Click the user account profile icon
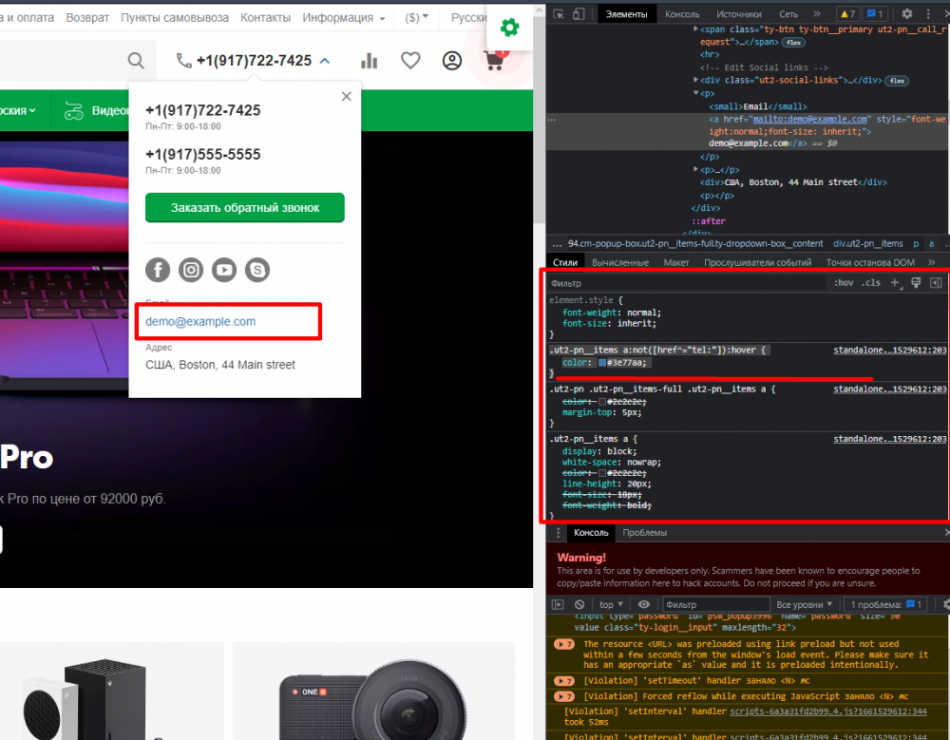The image size is (950, 740). point(452,61)
